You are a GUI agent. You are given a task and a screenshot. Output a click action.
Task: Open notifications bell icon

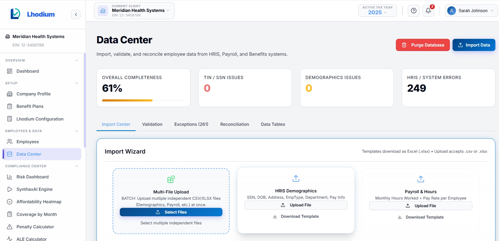(x=428, y=11)
